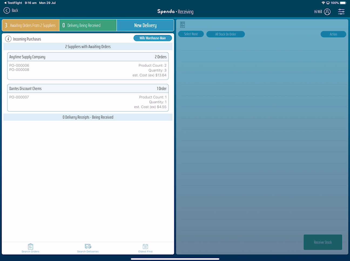Screen dimensions: 350x261
Task: Tap the 2 Suppliers with Awaiting Orders header
Action: (x=88, y=47)
